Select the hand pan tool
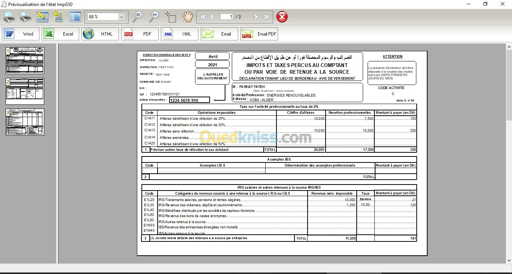The width and height of the screenshot is (512, 274). coord(188,17)
